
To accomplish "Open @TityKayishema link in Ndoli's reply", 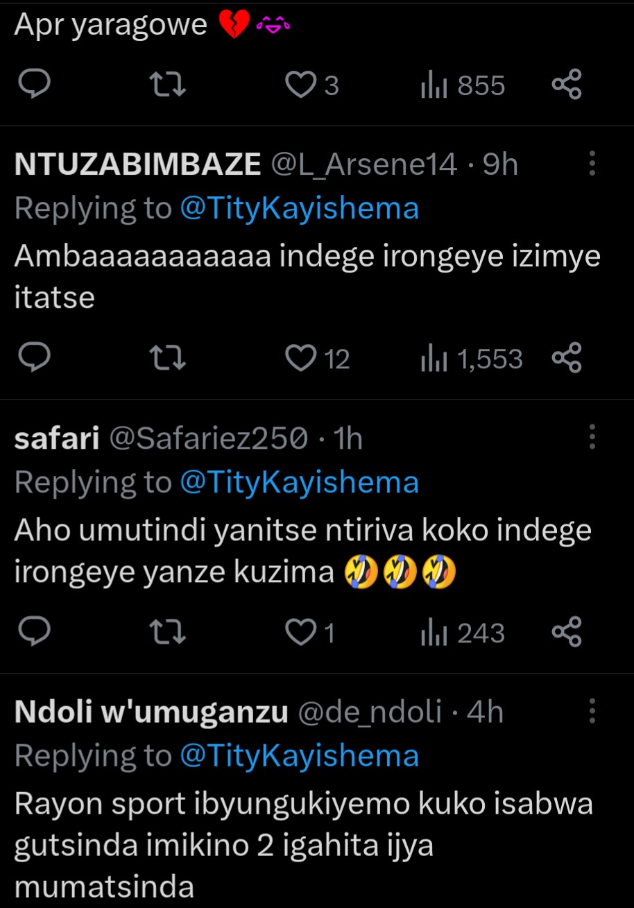I will point(299,755).
